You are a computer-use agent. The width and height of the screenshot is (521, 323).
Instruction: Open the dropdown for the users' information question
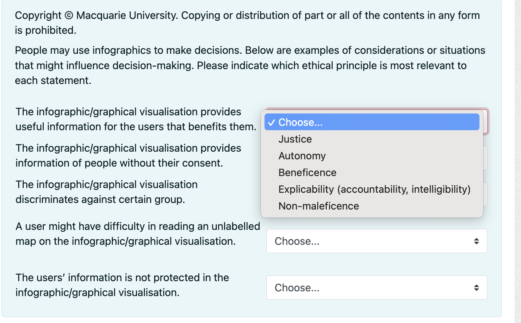coord(377,287)
